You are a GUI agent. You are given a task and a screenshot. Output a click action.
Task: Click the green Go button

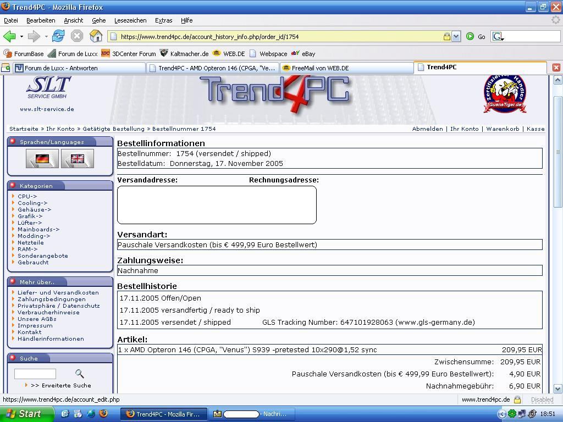pyautogui.click(x=476, y=37)
